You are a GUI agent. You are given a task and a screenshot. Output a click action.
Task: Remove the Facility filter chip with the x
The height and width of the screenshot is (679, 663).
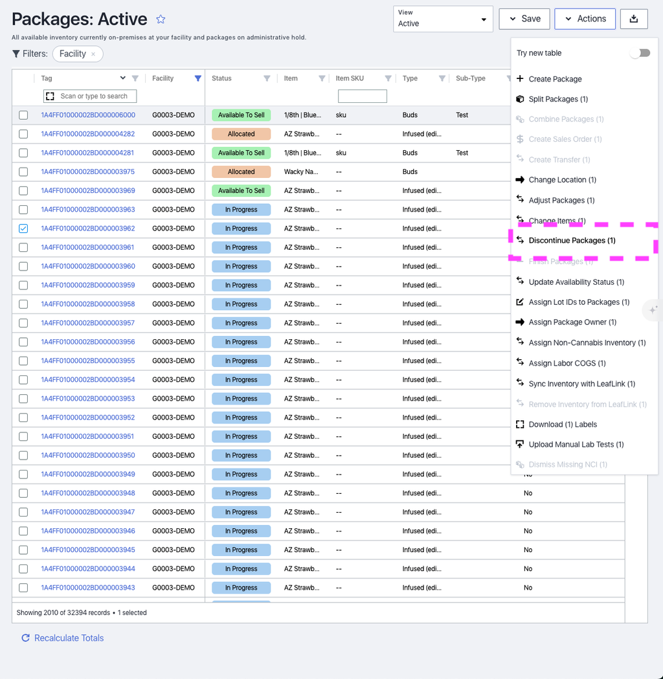pos(93,54)
